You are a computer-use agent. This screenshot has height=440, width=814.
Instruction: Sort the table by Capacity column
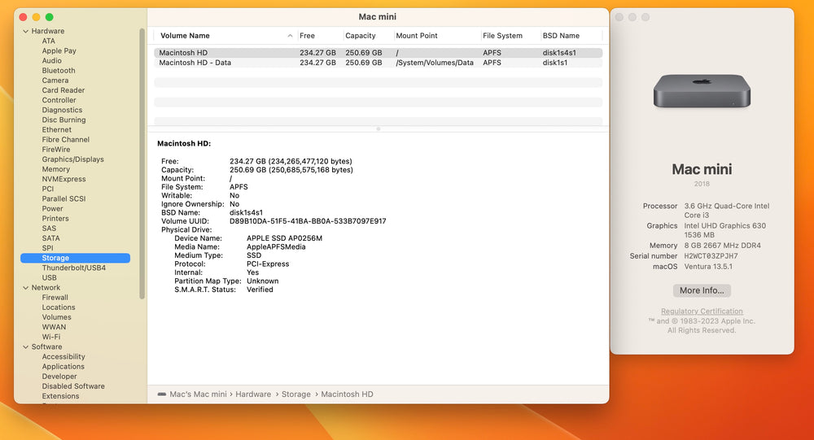click(361, 36)
